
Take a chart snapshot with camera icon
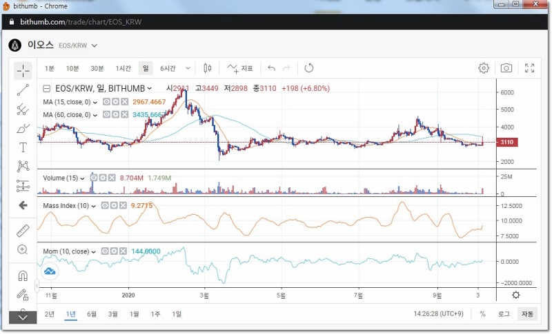(x=506, y=67)
